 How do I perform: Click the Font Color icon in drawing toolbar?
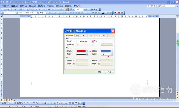(x=66, y=103)
